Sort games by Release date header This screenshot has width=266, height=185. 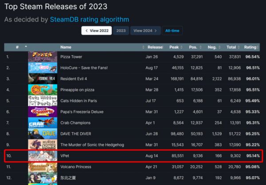pyautogui.click(x=155, y=47)
